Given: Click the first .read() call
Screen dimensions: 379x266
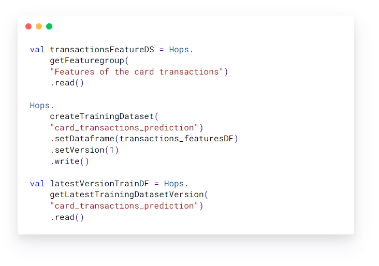Looking at the screenshot, I should pos(67,83).
